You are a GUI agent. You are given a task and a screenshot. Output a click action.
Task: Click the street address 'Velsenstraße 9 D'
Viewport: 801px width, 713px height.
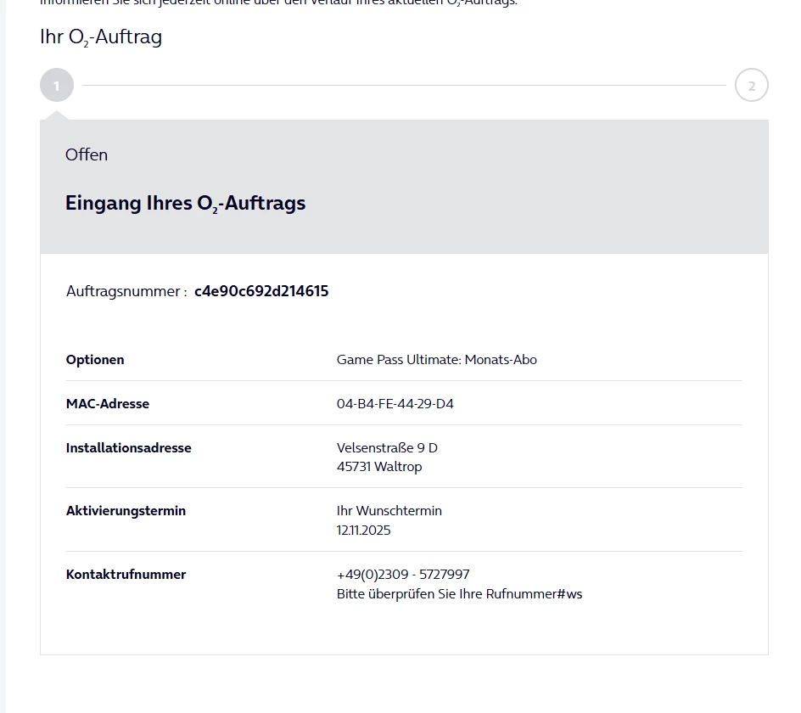(387, 448)
